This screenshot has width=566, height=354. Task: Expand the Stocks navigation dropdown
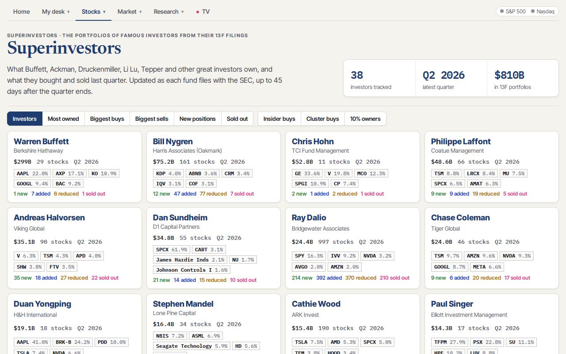click(x=94, y=12)
